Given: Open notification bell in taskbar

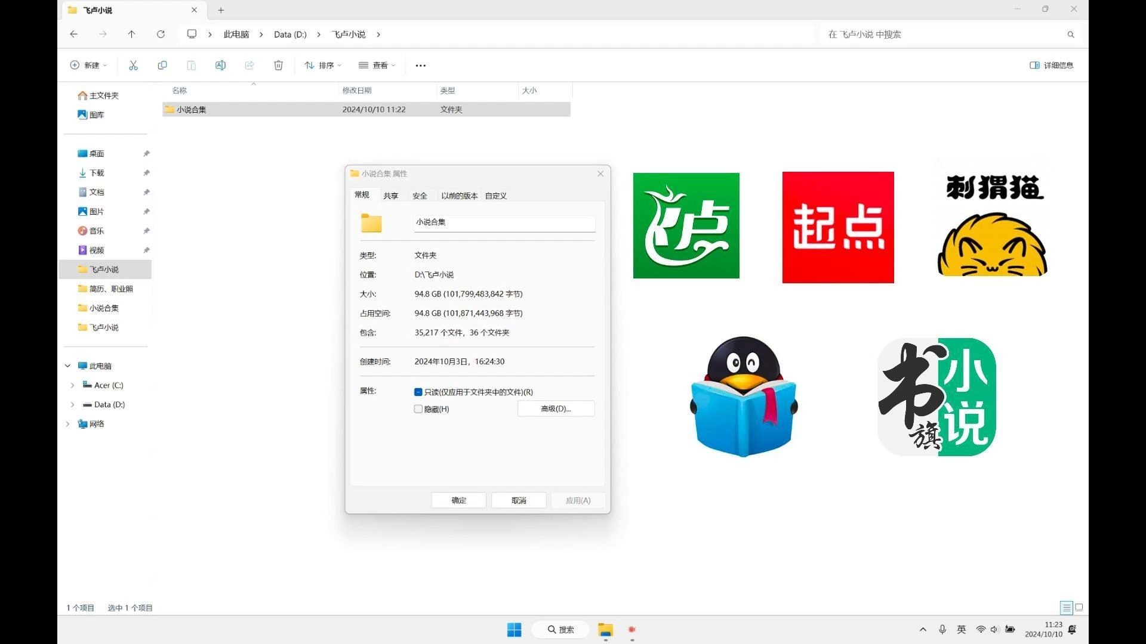Looking at the screenshot, I should (1072, 630).
